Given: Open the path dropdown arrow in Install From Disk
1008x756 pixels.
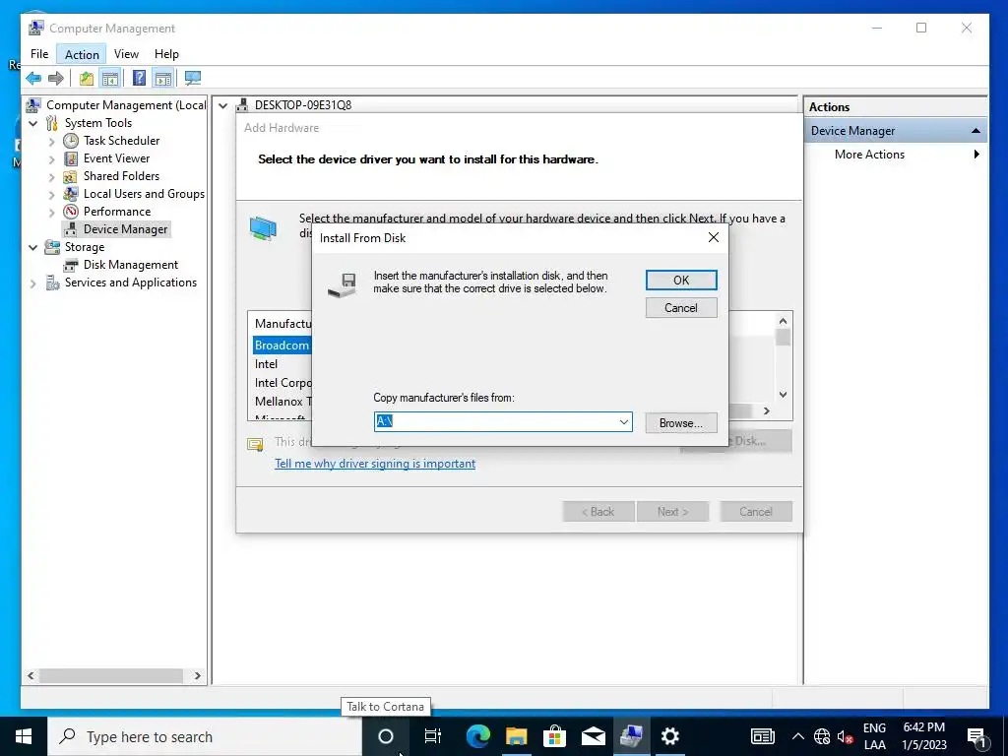Looking at the screenshot, I should pos(623,422).
